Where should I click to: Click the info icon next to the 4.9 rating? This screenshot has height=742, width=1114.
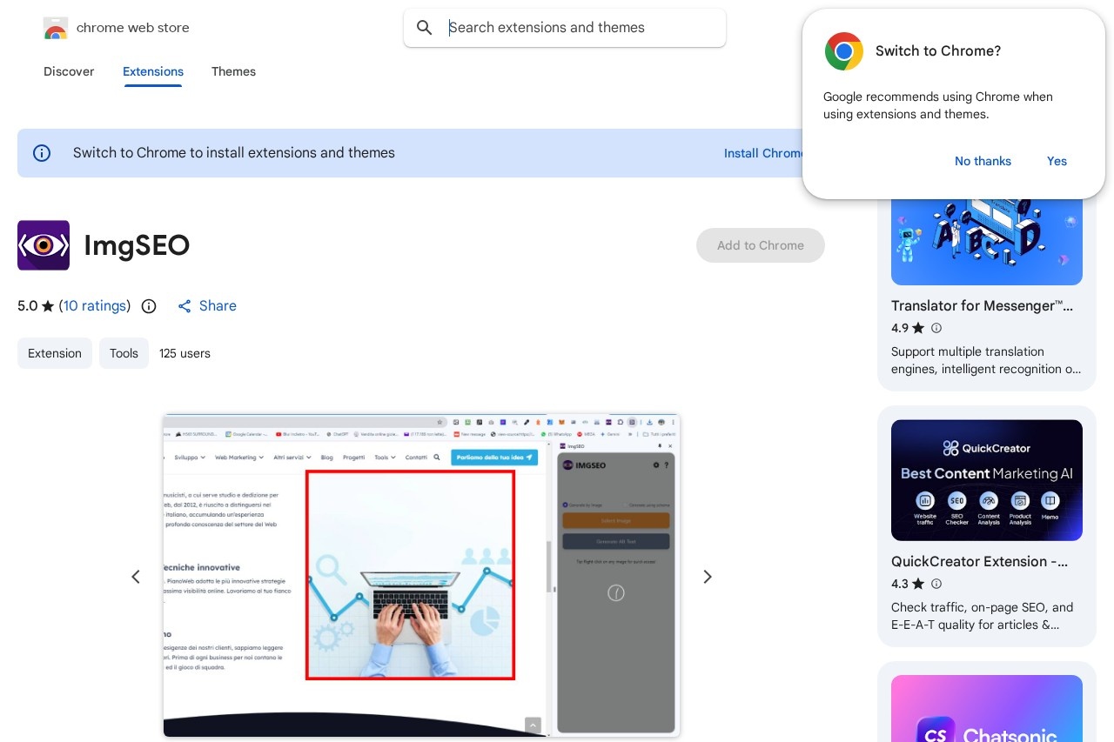pos(936,328)
